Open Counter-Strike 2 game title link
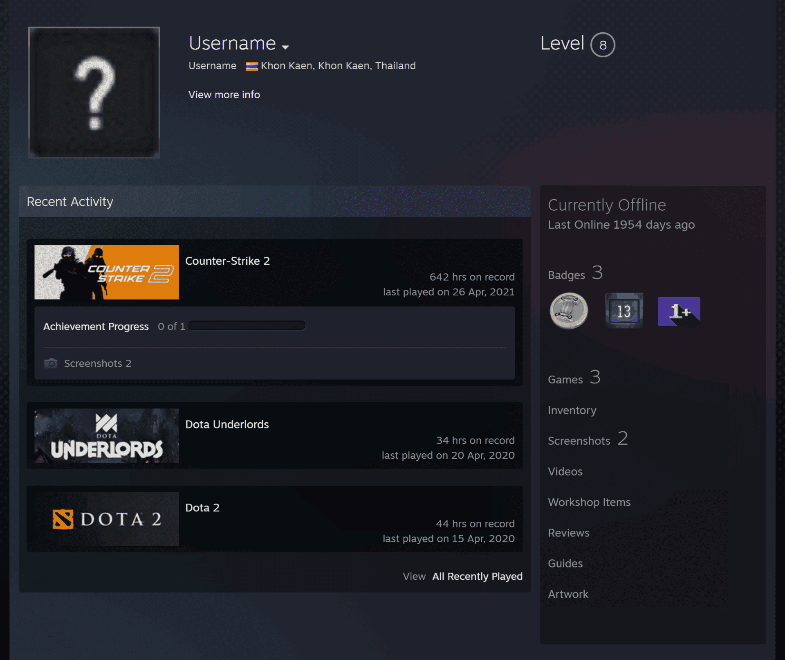785x660 pixels. click(227, 261)
